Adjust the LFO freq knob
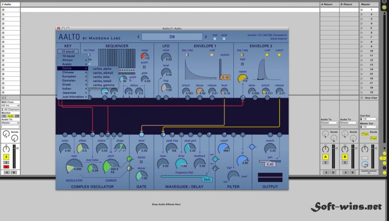Image resolution: width=389 pixels, height=221 pixels. 166,88
